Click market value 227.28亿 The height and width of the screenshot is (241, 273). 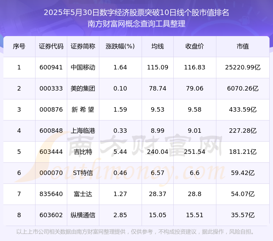(243, 131)
